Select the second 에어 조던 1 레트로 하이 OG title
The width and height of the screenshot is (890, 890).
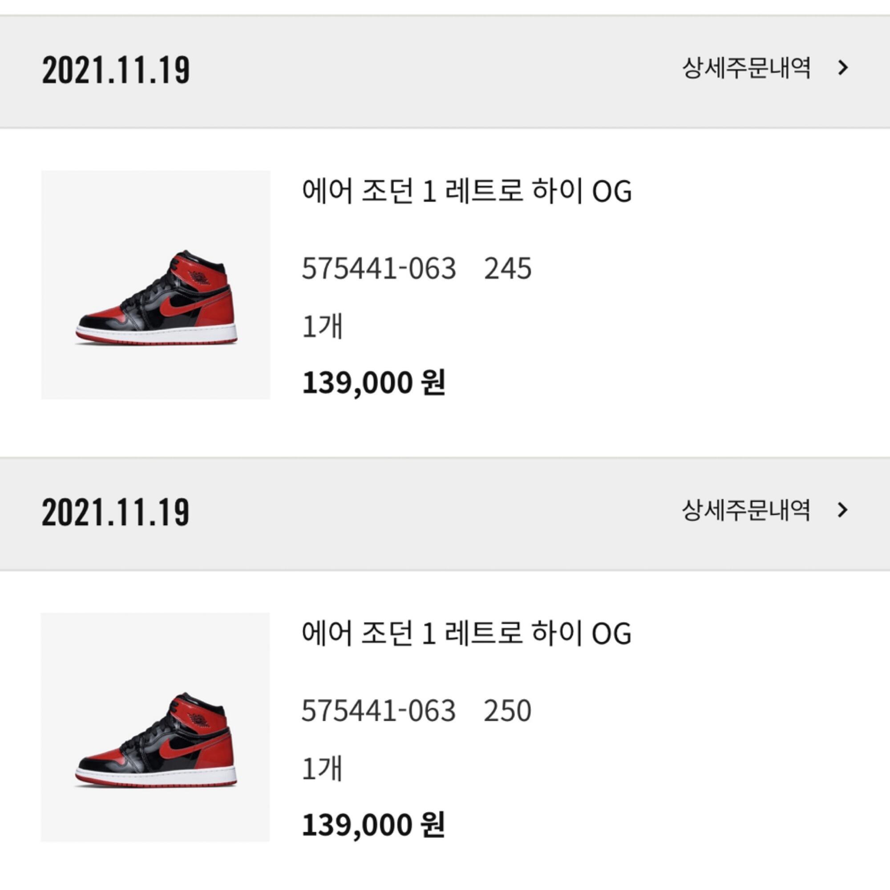click(x=467, y=633)
